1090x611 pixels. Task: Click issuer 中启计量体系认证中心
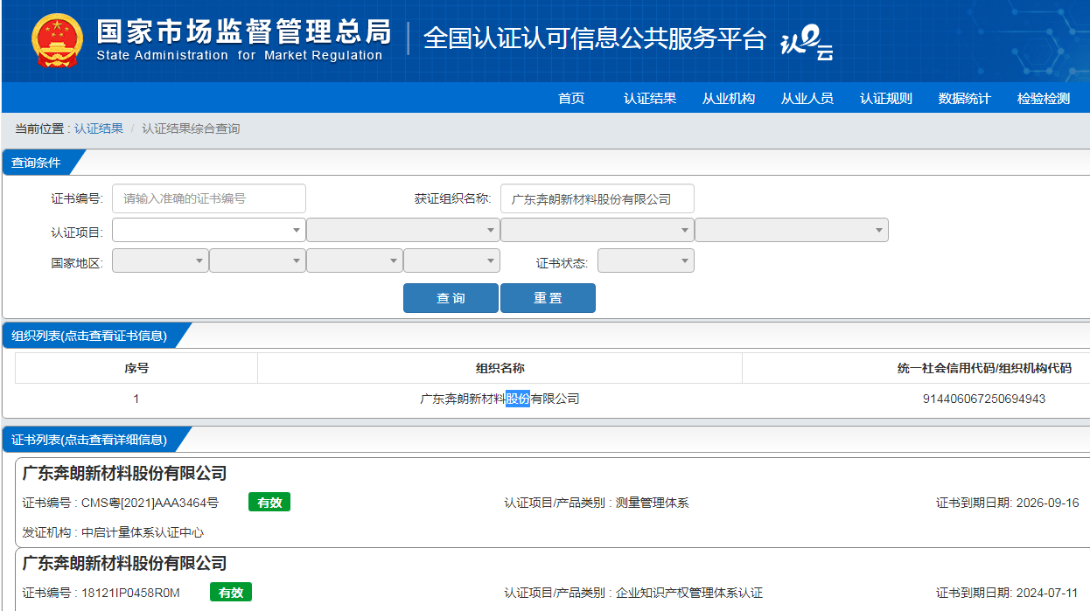pyautogui.click(x=143, y=532)
